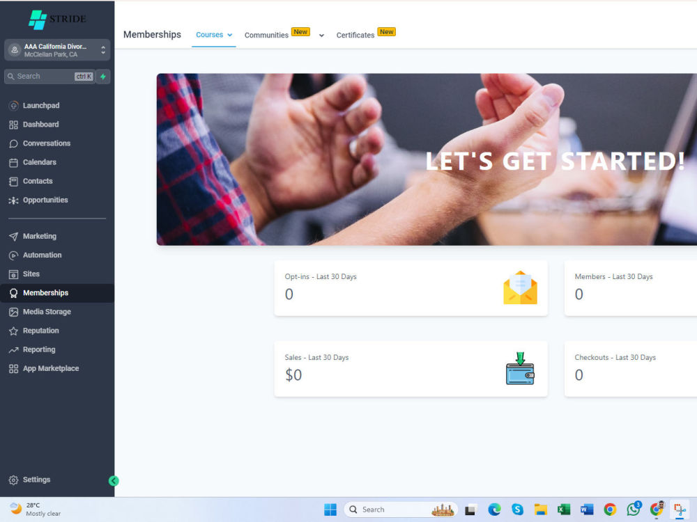
Task: Click the Stride logo
Action: coord(57,19)
